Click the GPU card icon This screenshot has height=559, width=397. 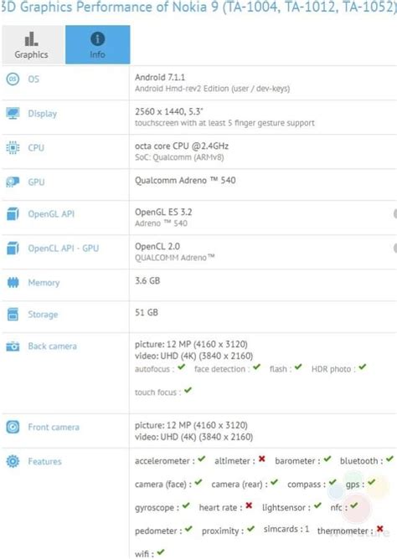click(x=13, y=182)
